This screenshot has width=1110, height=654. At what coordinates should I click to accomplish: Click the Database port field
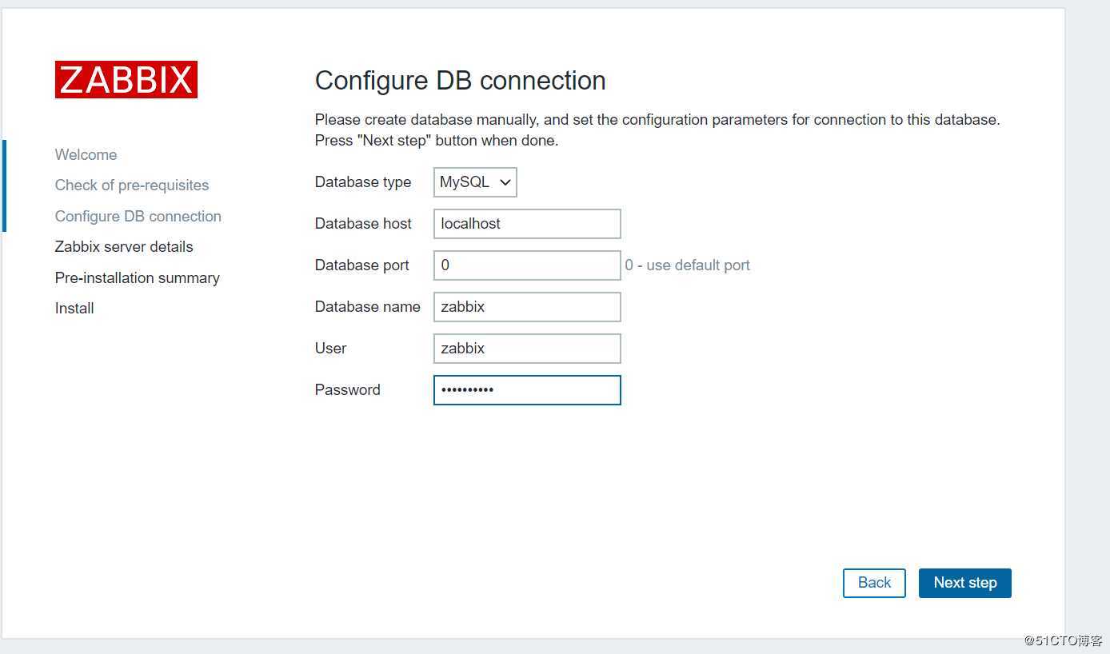coord(527,265)
